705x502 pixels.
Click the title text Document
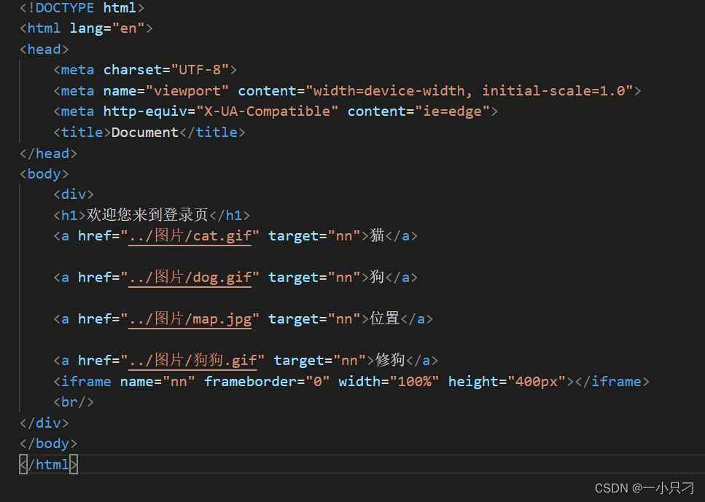tap(145, 132)
